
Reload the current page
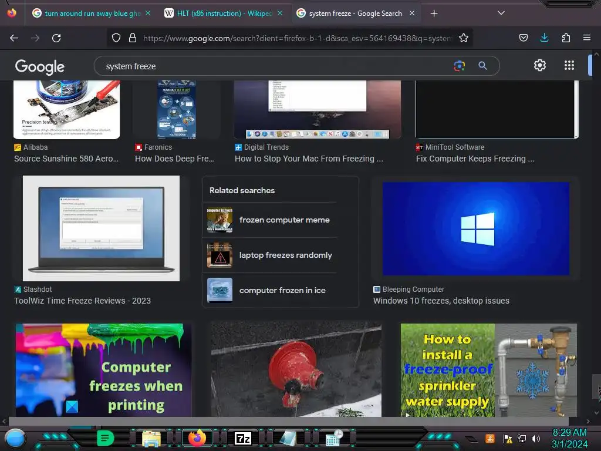[x=56, y=38]
